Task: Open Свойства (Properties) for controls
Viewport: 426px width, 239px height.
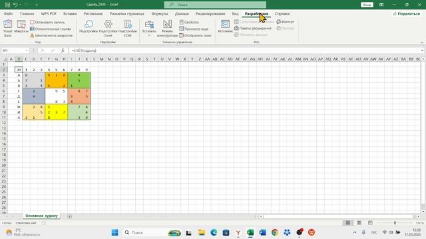Action: pos(189,22)
